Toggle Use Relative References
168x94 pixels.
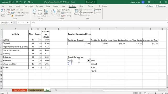(x=20, y=13)
